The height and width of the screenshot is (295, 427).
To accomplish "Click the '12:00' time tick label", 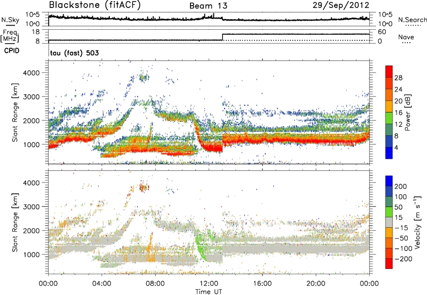I will coord(209,284).
